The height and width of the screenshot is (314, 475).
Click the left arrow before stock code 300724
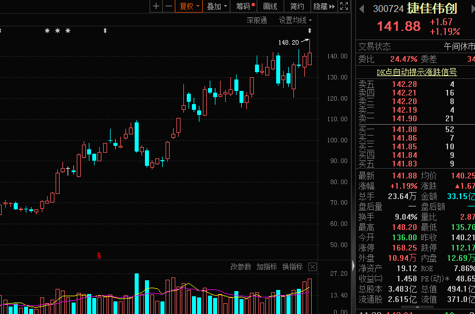point(362,9)
